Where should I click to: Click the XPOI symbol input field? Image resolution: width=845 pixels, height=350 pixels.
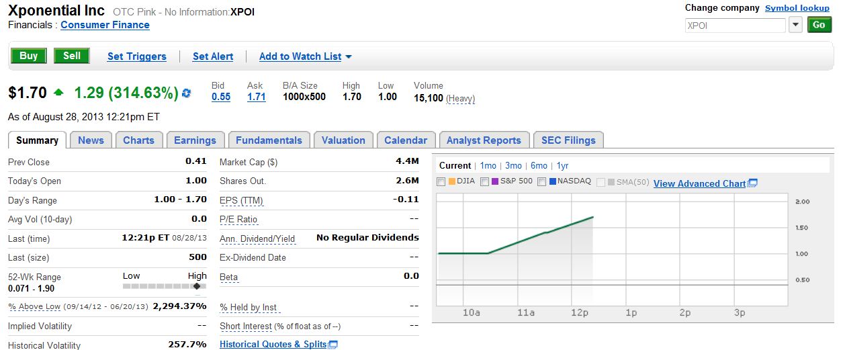pos(735,26)
